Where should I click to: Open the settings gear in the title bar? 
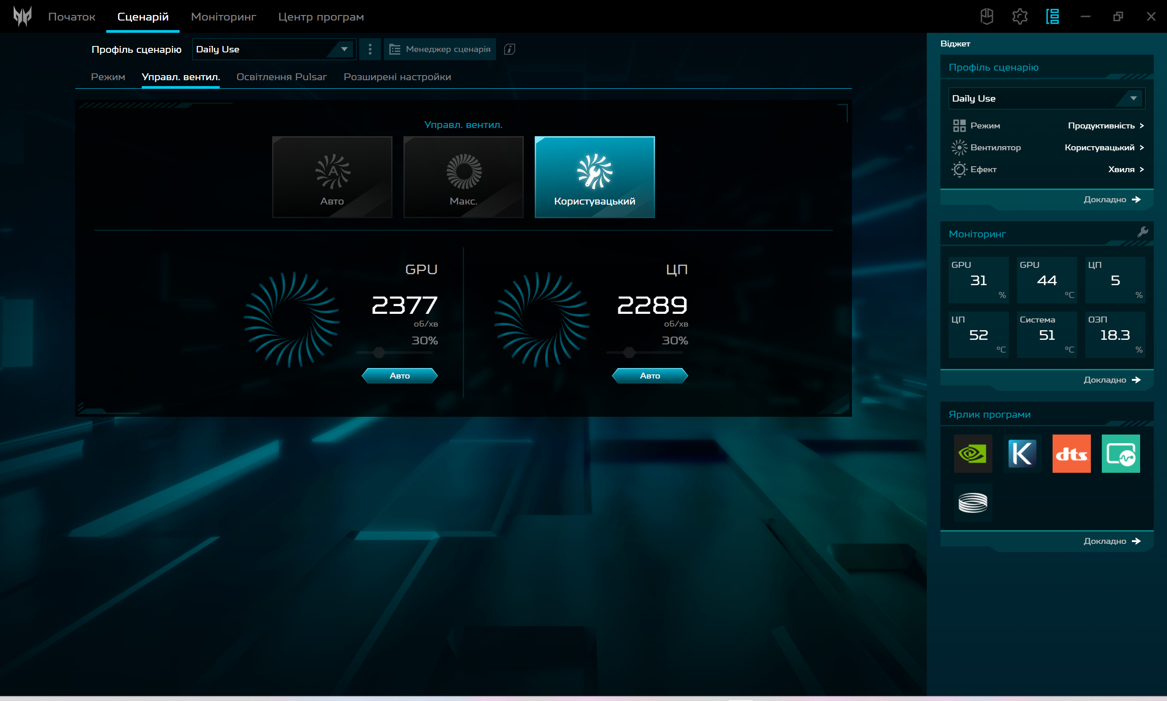1020,16
